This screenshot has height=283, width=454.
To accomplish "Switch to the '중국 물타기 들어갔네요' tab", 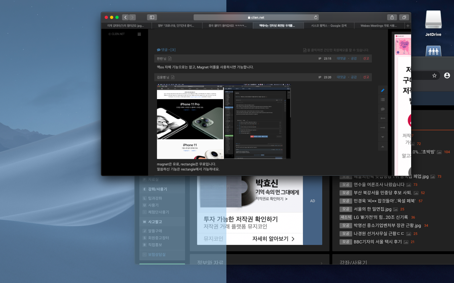I will (227, 26).
